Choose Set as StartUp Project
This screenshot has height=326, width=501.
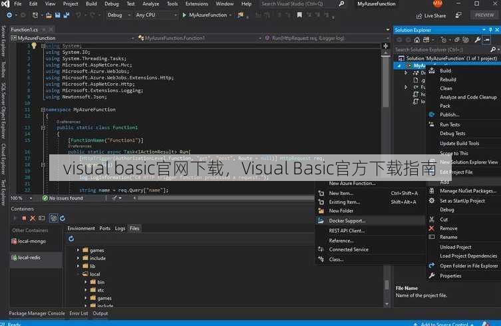point(462,201)
